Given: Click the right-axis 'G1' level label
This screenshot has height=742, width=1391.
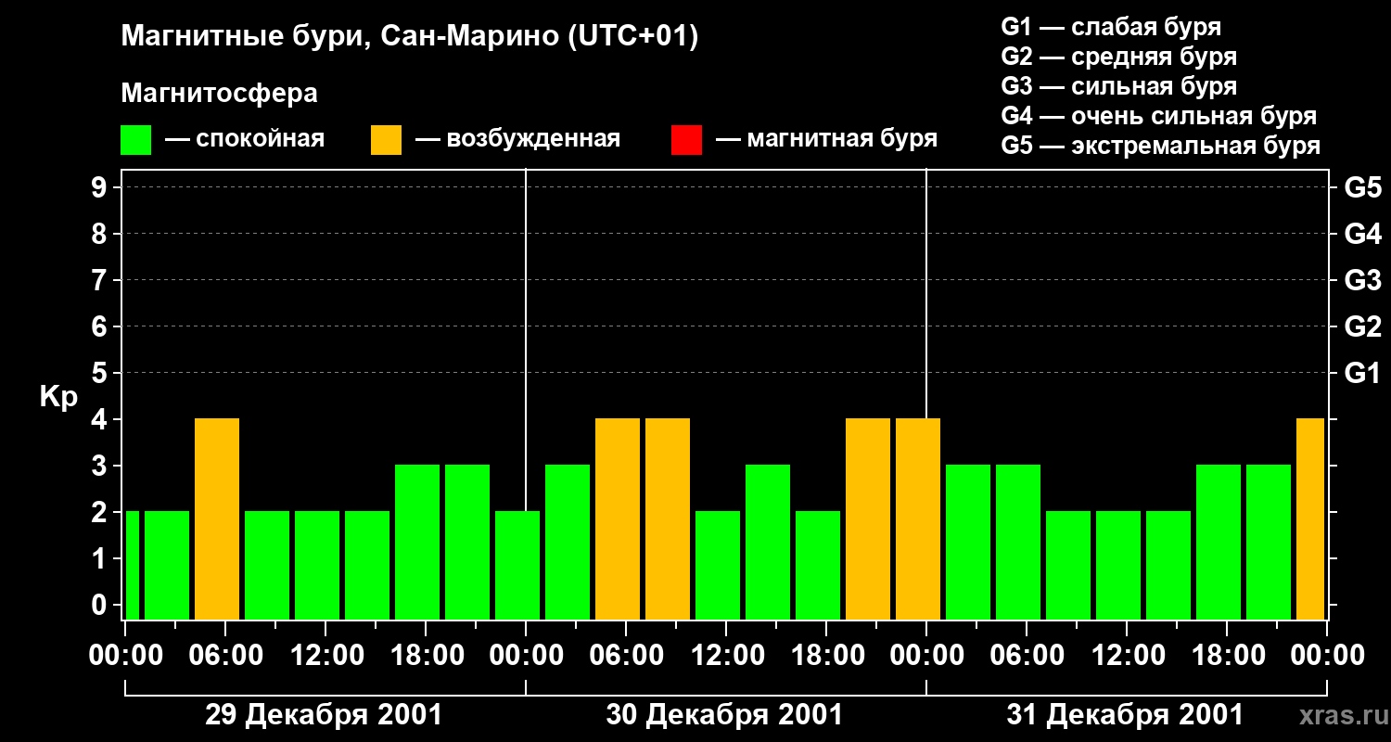Looking at the screenshot, I should point(1362,373).
